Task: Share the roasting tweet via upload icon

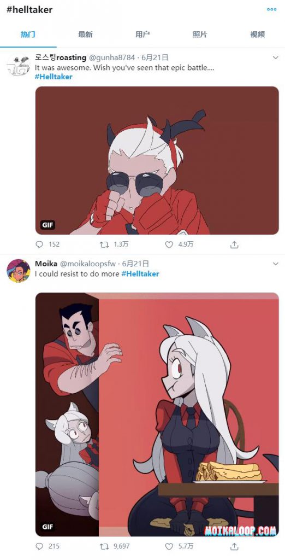Action: click(234, 244)
